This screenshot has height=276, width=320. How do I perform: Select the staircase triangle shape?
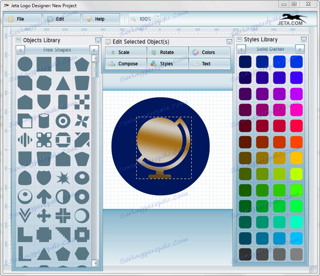click(63, 234)
